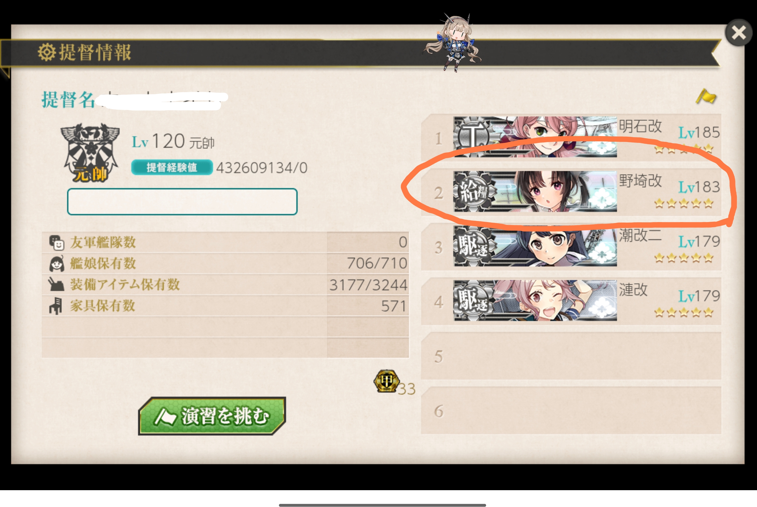This screenshot has width=757, height=507.
Task: Select 野埼改 ship banner portrait
Action: coord(535,192)
